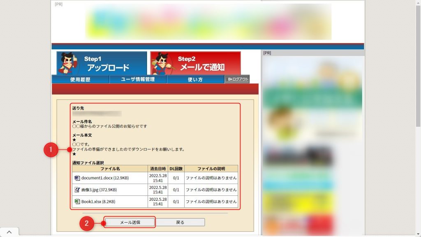This screenshot has height=237, width=421.
Task: Select the file name document1.docx (12.9KB)
Action: click(105, 178)
